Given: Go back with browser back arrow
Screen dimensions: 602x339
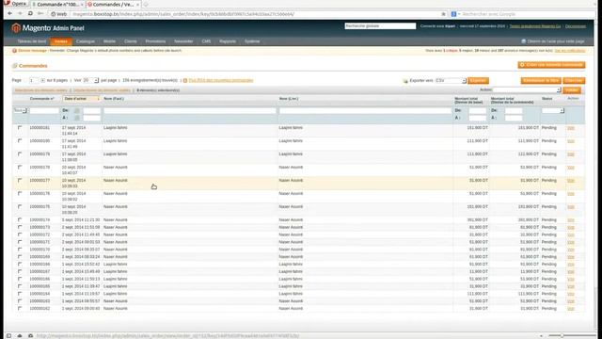Looking at the screenshot, I should point(10,14).
